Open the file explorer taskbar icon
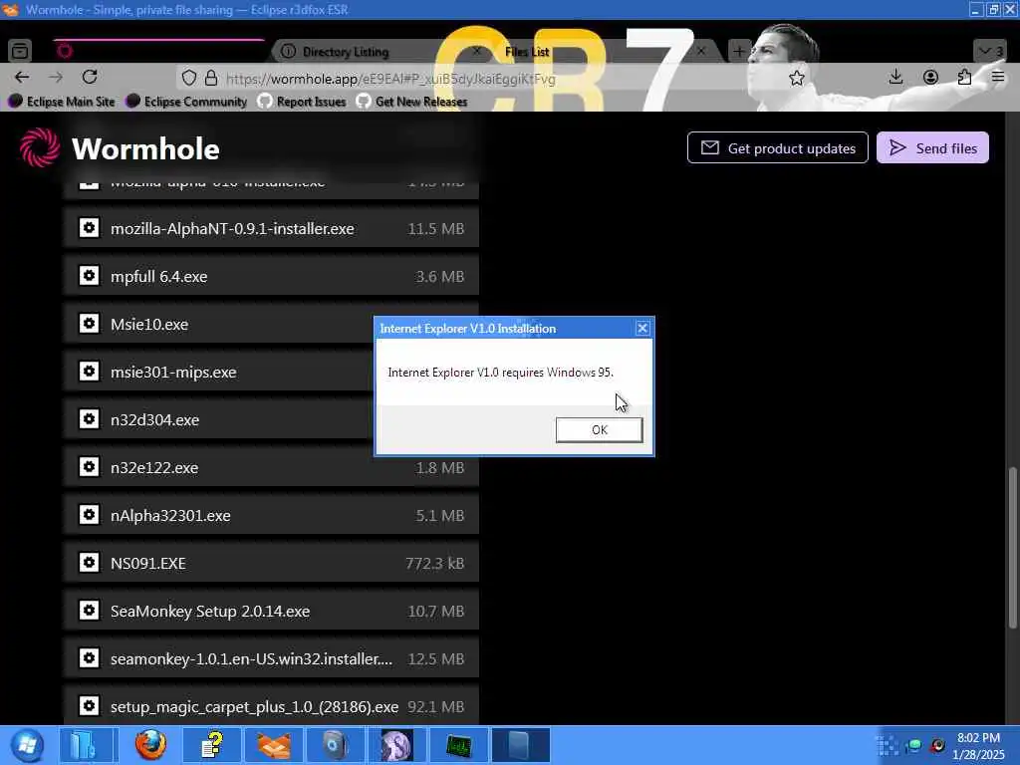The height and width of the screenshot is (765, 1020). 86,745
